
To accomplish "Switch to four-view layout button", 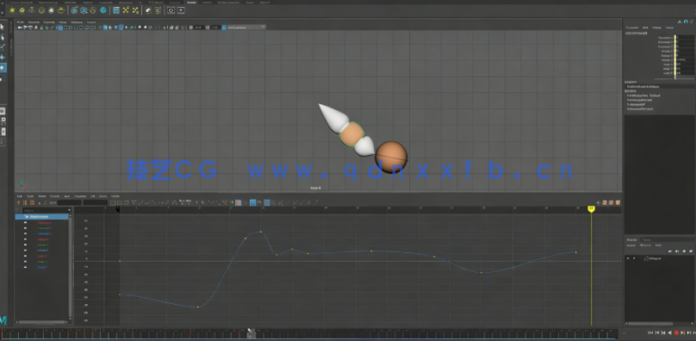I will click(3, 121).
